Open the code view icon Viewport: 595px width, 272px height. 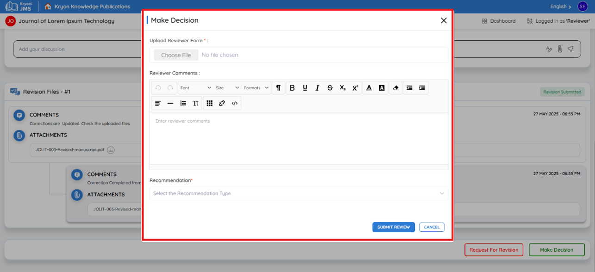[234, 103]
